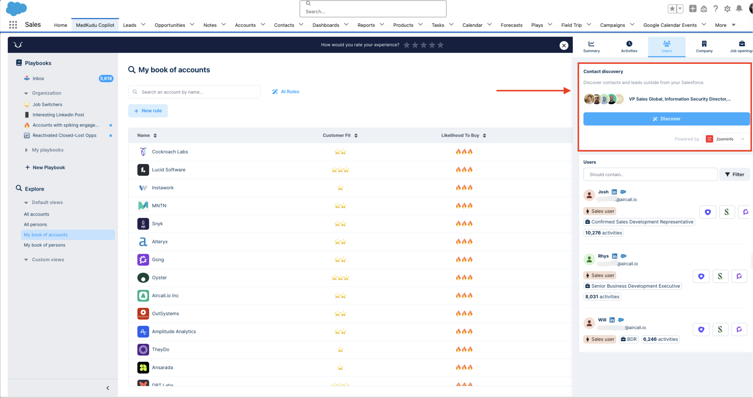Collapse the Default views section
The height and width of the screenshot is (398, 753).
(26, 203)
